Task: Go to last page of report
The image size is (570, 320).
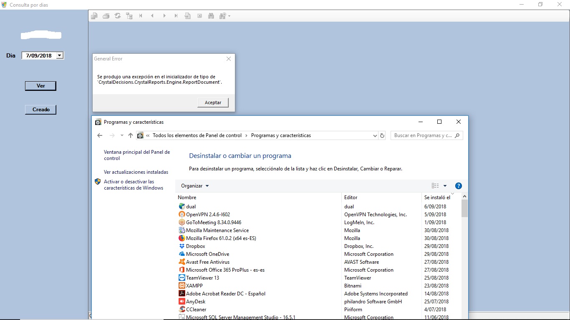Action: coord(176,16)
